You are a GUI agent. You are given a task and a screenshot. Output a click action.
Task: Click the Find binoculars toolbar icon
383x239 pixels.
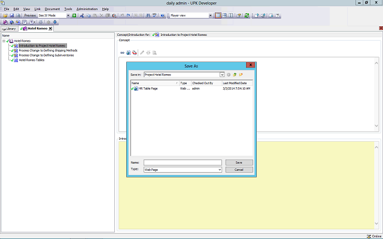(x=148, y=16)
